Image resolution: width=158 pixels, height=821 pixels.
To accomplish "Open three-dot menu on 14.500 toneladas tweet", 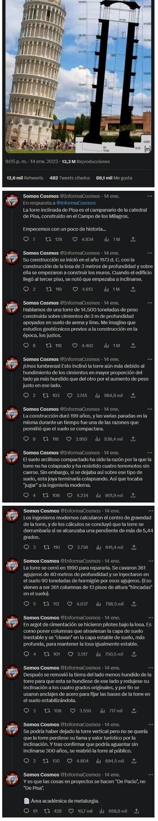I will click(x=150, y=303).
